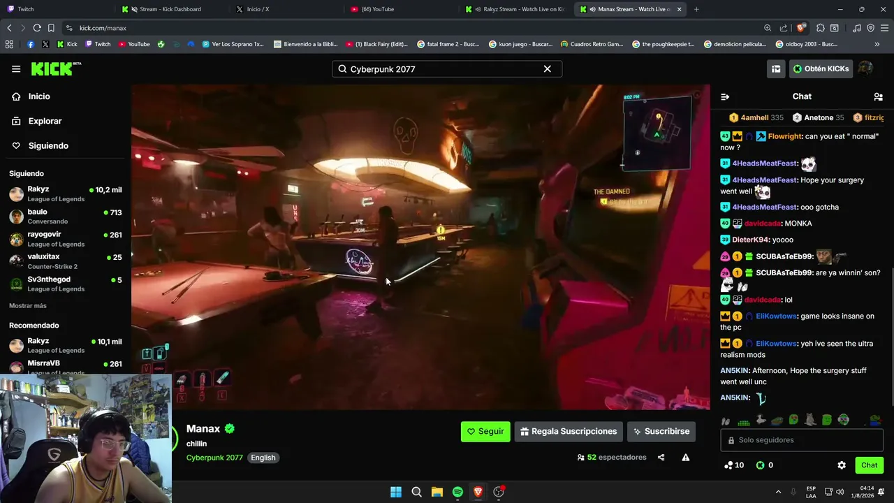Open 4amhell in the chat leaderboard

click(x=756, y=117)
